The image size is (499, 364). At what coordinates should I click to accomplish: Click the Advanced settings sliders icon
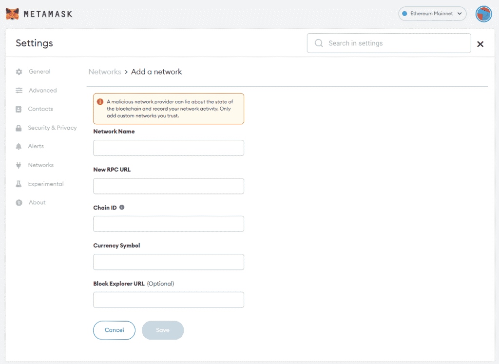click(19, 90)
